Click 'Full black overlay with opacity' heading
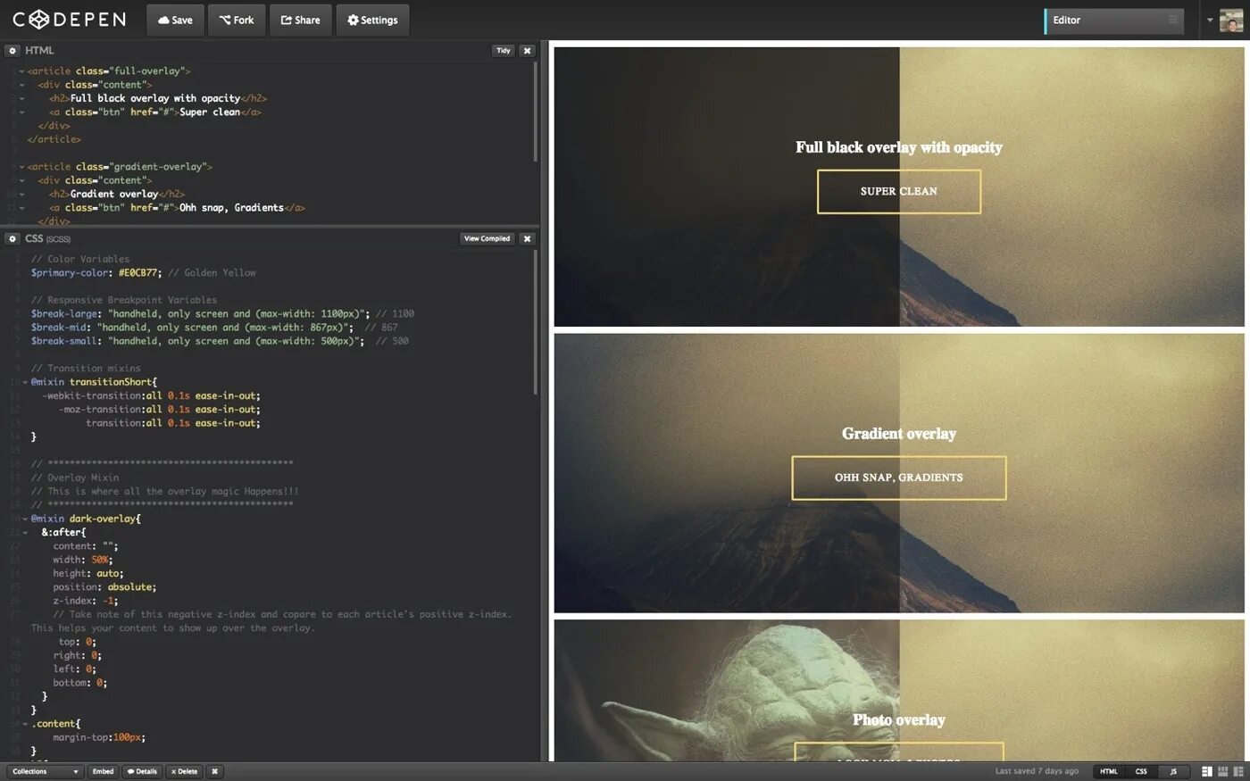This screenshot has height=781, width=1250. [899, 147]
